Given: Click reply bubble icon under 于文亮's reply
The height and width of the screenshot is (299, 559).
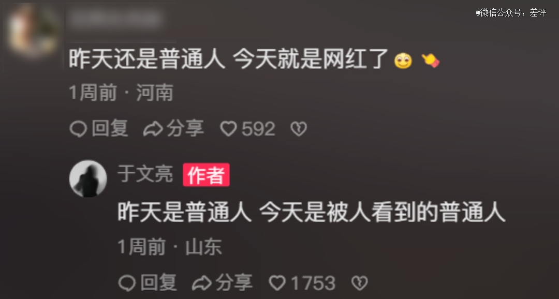Looking at the screenshot, I should coord(127,283).
